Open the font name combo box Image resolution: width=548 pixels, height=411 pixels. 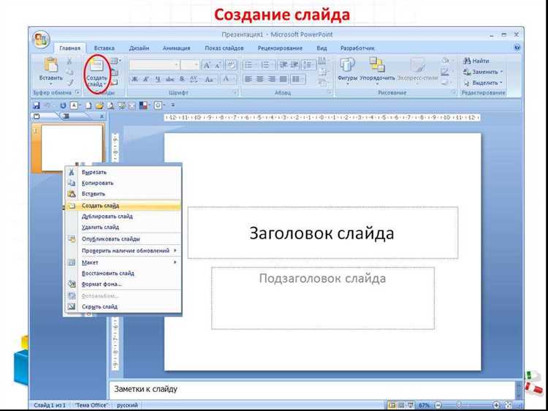154,65
